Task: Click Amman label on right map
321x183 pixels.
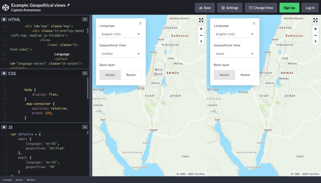Action: coord(287,73)
